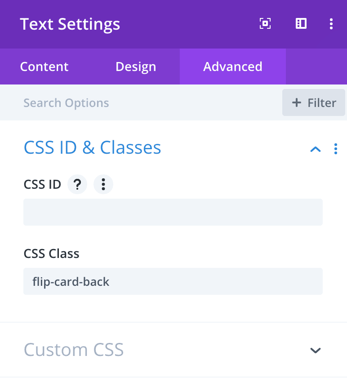Screen dimensions: 347x391
Task: Select the Advanced tab
Action: click(x=233, y=67)
